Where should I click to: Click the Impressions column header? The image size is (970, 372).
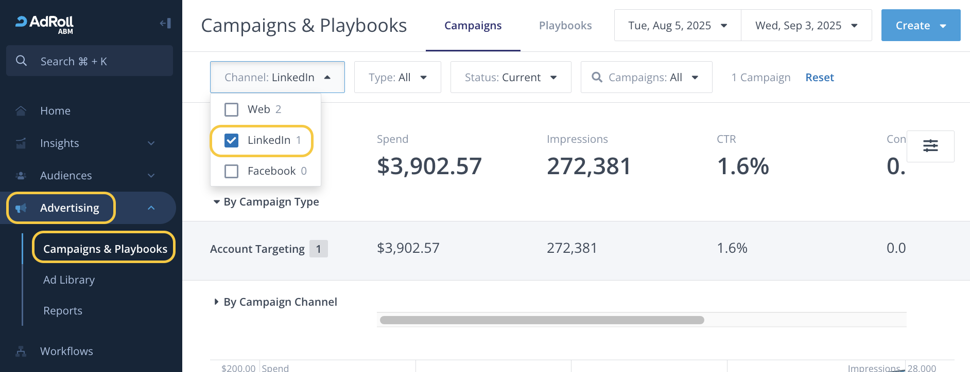click(x=577, y=139)
